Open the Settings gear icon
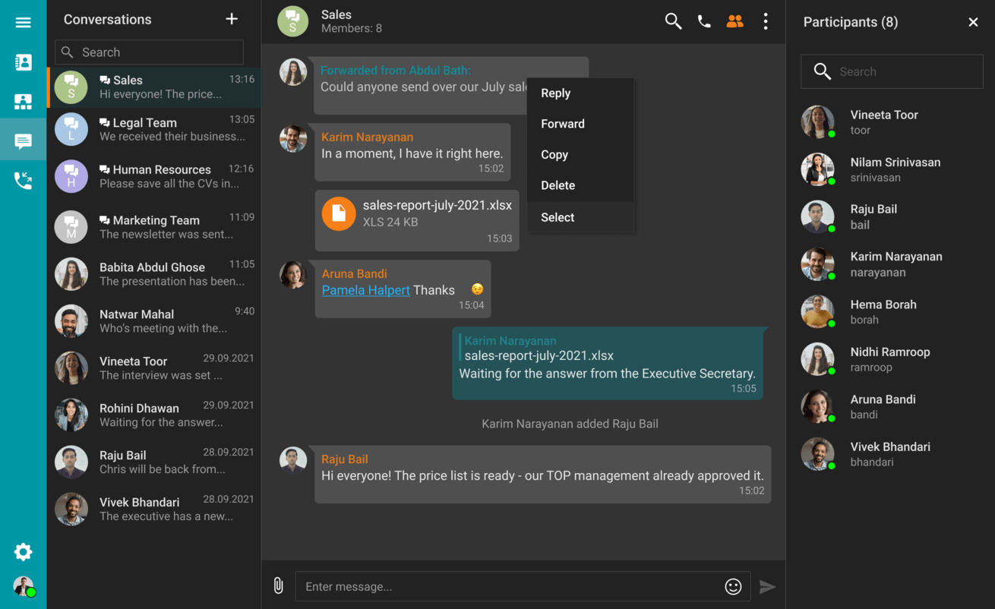995x609 pixels. click(x=24, y=552)
